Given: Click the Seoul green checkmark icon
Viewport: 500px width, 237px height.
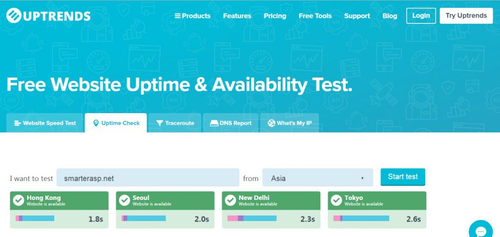Looking at the screenshot, I should (x=125, y=200).
